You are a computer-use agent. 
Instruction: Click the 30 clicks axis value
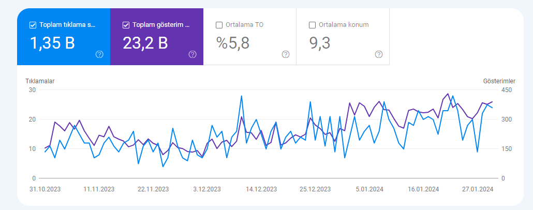pos(33,90)
